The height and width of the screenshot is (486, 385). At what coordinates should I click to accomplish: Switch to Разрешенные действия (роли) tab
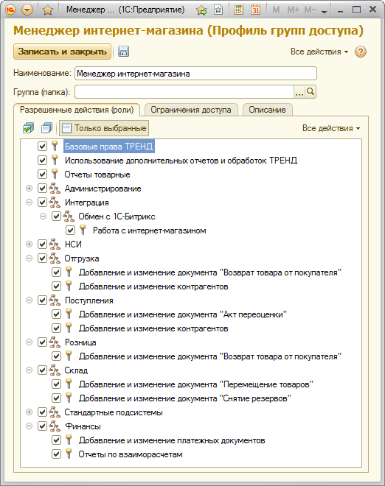(x=77, y=110)
